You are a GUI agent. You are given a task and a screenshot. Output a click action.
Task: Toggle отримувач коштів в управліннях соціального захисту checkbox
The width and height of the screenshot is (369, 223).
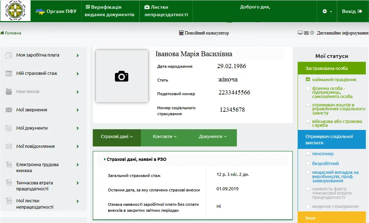click(308, 105)
